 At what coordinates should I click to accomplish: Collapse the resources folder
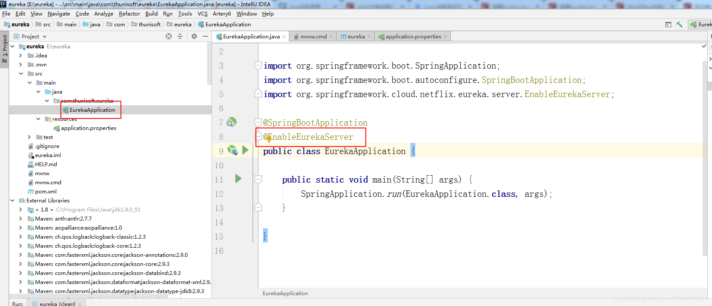38,119
